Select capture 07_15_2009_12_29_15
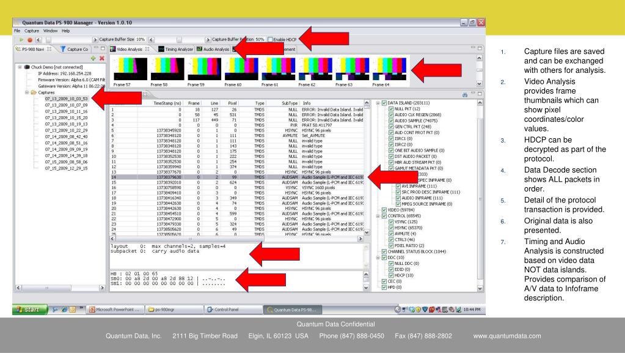 tap(66, 168)
